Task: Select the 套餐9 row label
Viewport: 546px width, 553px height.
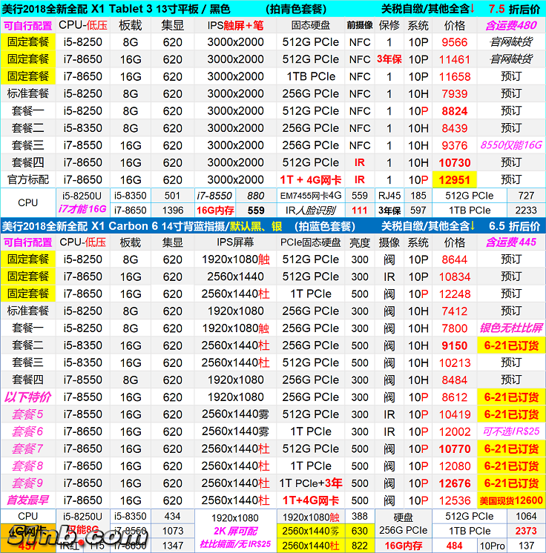Action: [27, 483]
